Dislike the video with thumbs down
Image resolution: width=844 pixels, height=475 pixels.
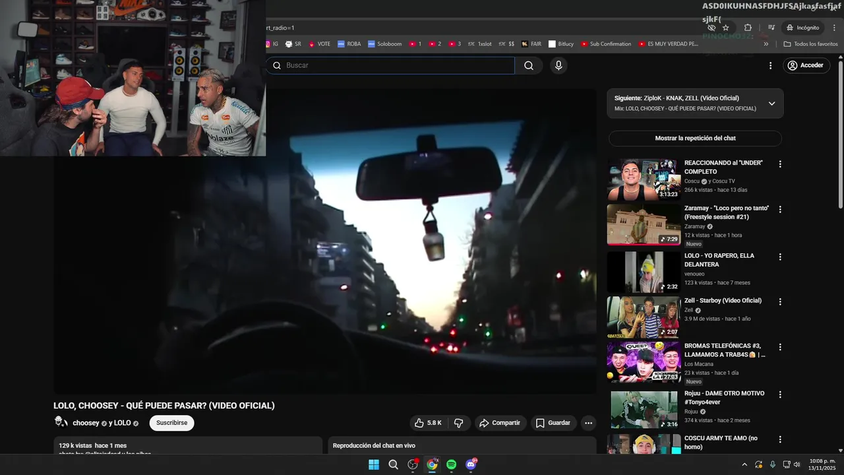point(459,423)
